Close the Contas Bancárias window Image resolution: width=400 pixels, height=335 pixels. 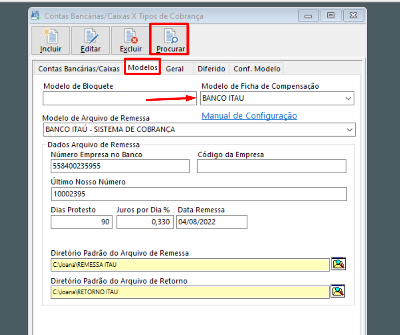point(353,16)
